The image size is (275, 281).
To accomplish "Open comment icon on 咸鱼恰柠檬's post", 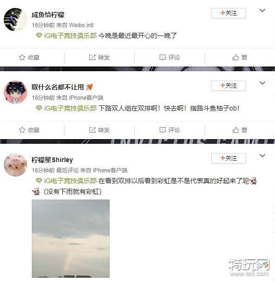I will (x=162, y=57).
